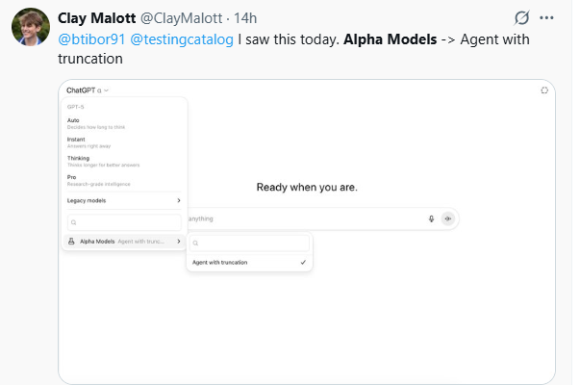Click the microphone dictation icon
Viewport: 580px width, 385px height.
click(x=431, y=218)
